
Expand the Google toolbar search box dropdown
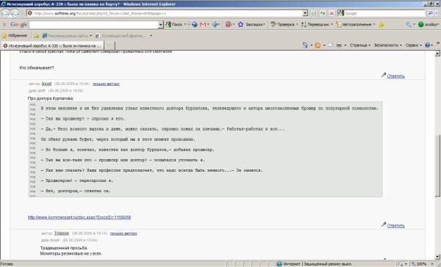(160, 25)
